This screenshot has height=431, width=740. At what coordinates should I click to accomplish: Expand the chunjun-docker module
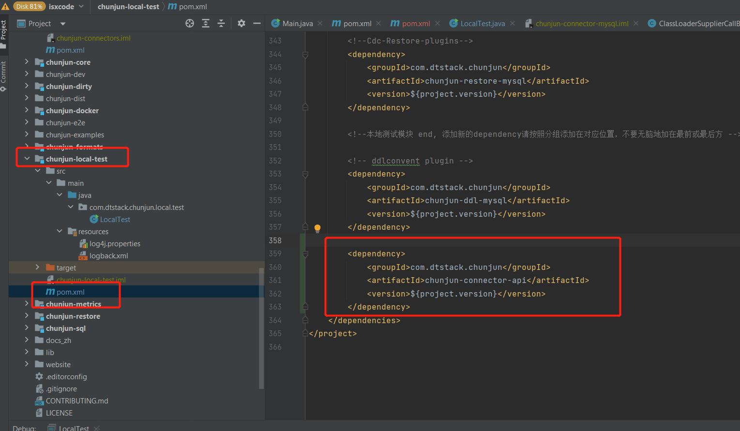(x=27, y=110)
